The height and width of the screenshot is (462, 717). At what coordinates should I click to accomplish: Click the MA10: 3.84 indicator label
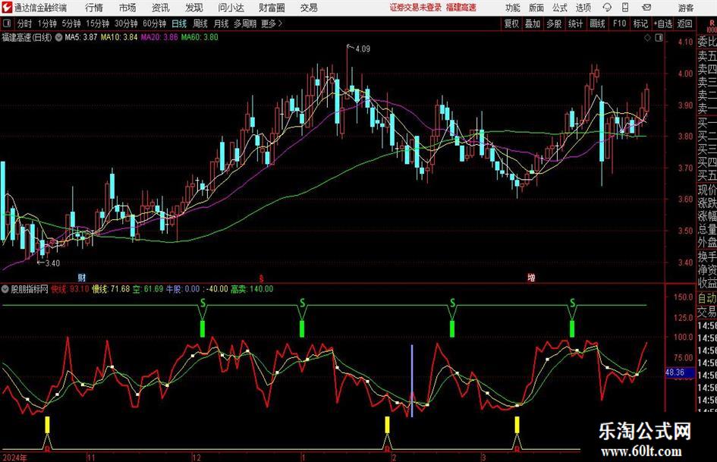coord(119,37)
